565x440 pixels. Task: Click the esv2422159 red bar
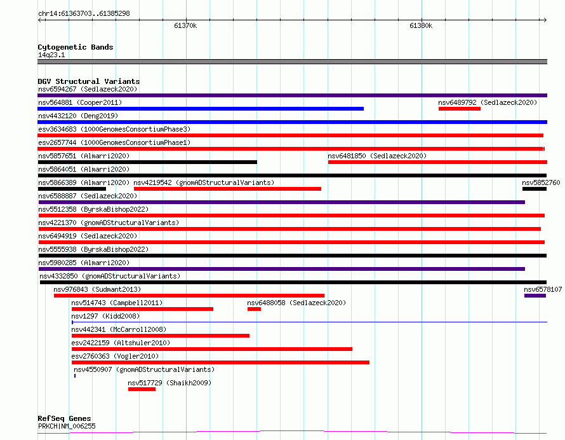pyautogui.click(x=212, y=349)
